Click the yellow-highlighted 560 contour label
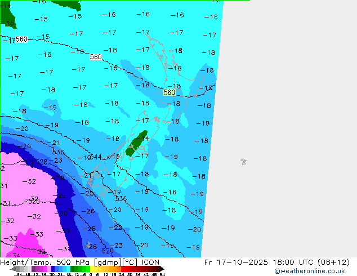Screen dimensions: 357x276 click(169, 92)
